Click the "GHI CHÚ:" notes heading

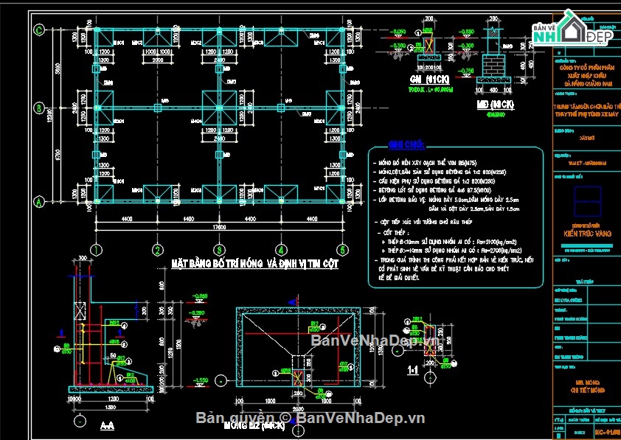tap(406, 144)
